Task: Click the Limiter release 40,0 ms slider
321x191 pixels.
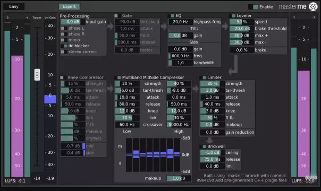Action: point(212,104)
